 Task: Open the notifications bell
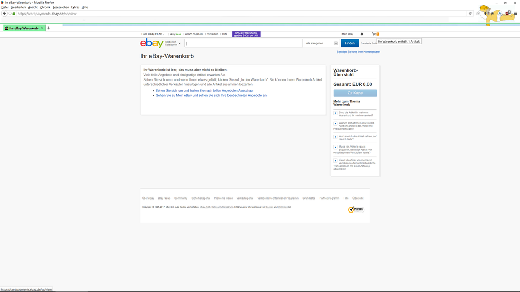(x=362, y=34)
